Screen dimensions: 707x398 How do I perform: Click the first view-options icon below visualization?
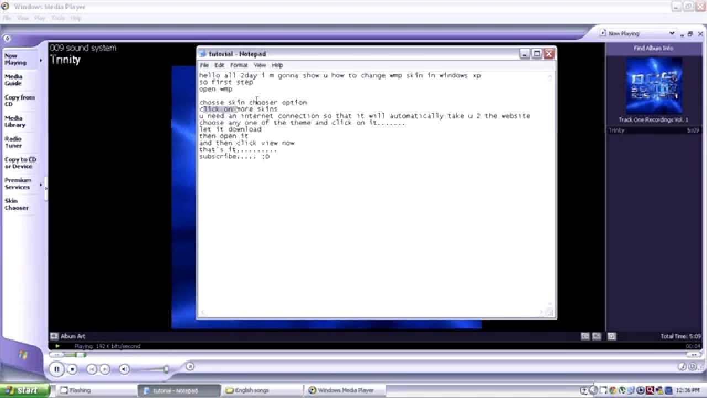[585, 336]
